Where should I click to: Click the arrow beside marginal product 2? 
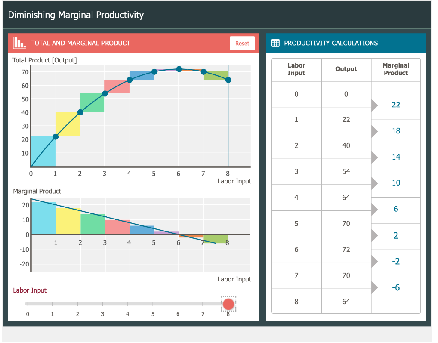(374, 236)
